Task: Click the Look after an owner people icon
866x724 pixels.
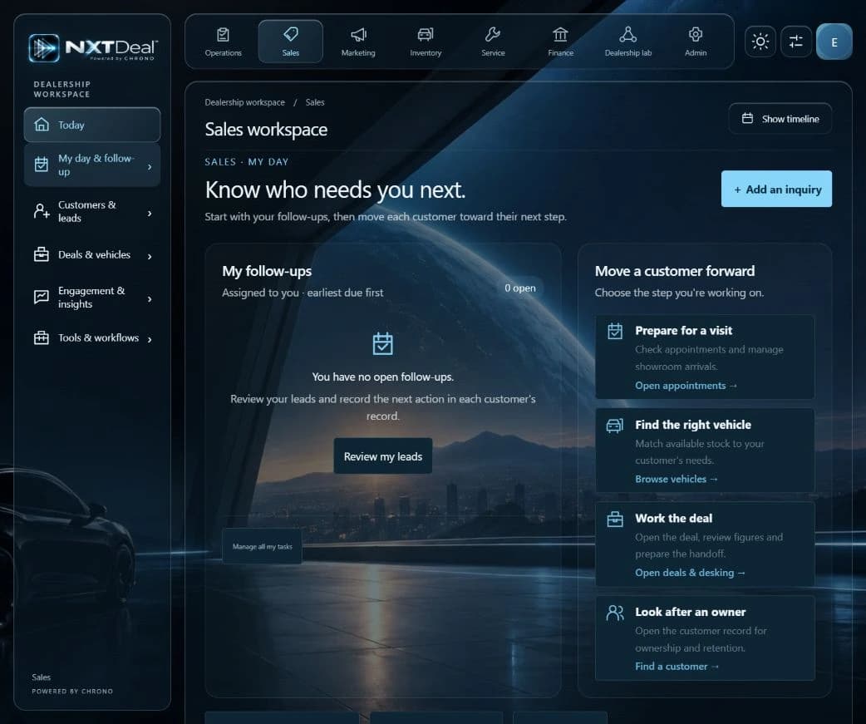Action: 615,613
